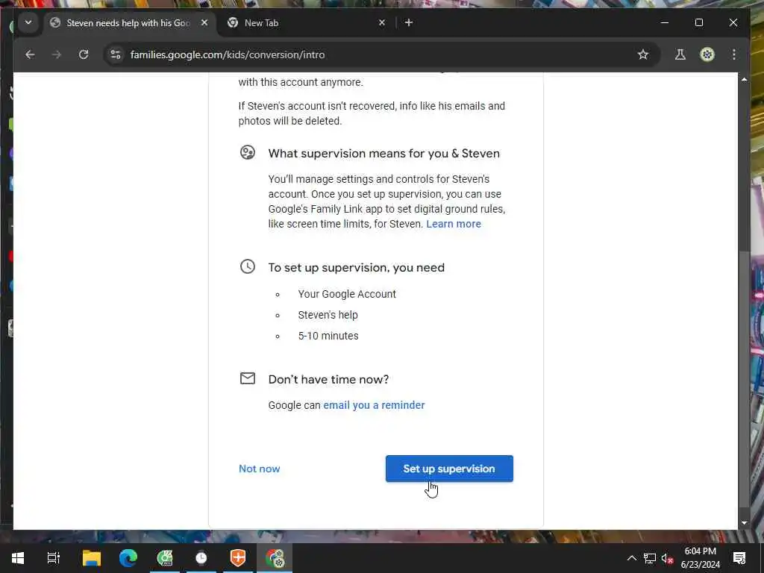This screenshot has width=764, height=573.
Task: Open Chrome Labs flask icon
Action: [x=680, y=54]
